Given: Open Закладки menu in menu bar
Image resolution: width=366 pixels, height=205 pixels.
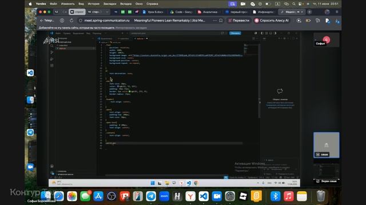Looking at the screenshot, I should (x=109, y=4).
